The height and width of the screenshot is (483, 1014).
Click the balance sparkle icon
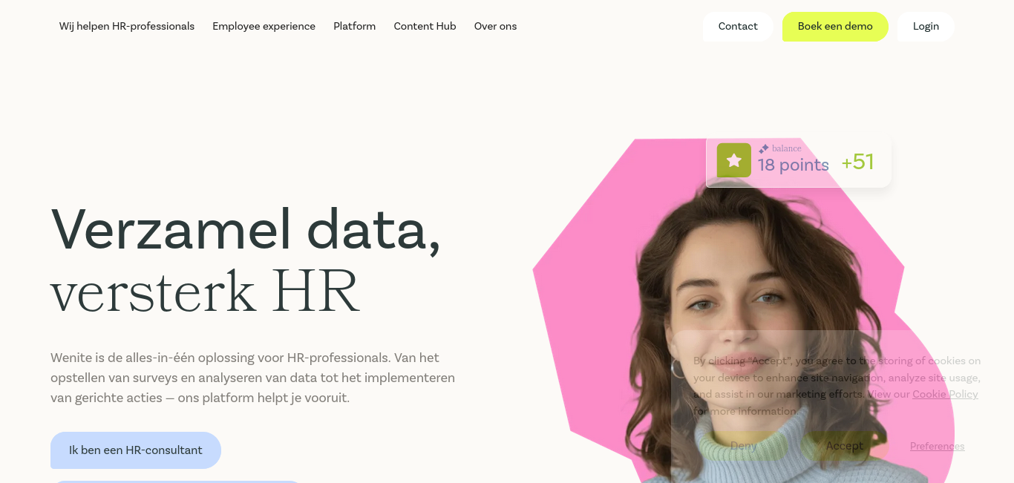tap(764, 148)
